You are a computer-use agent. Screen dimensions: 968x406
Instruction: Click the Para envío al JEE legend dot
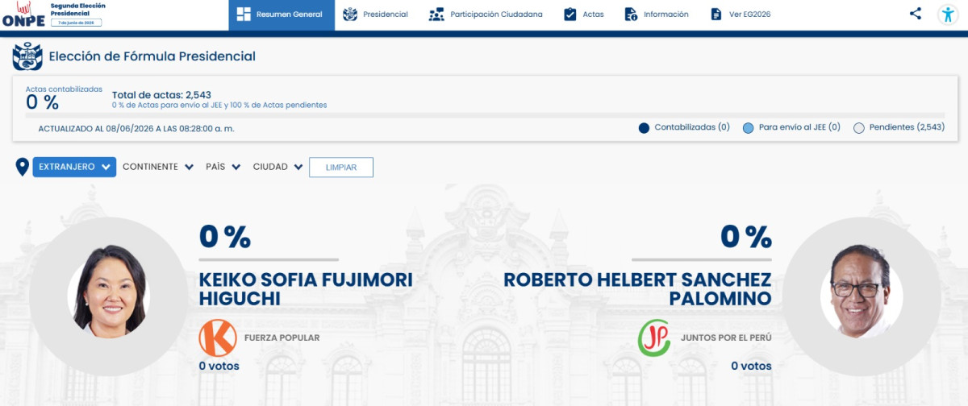pos(748,127)
